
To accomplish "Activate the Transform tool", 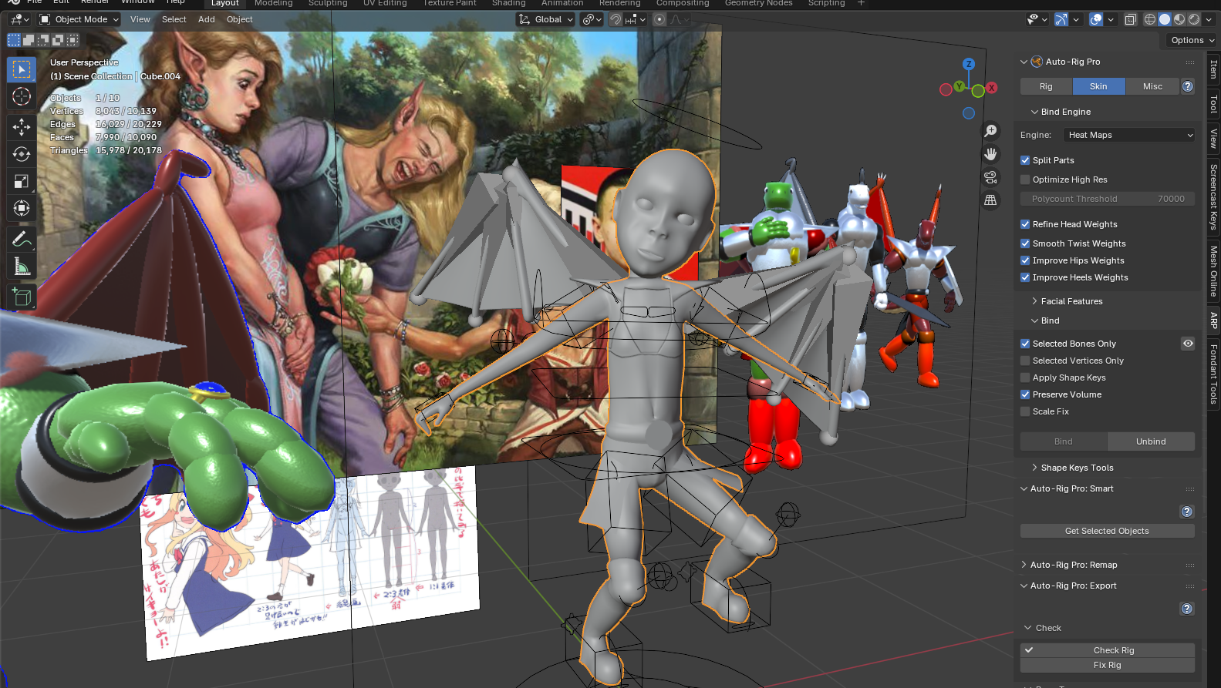I will coord(22,208).
